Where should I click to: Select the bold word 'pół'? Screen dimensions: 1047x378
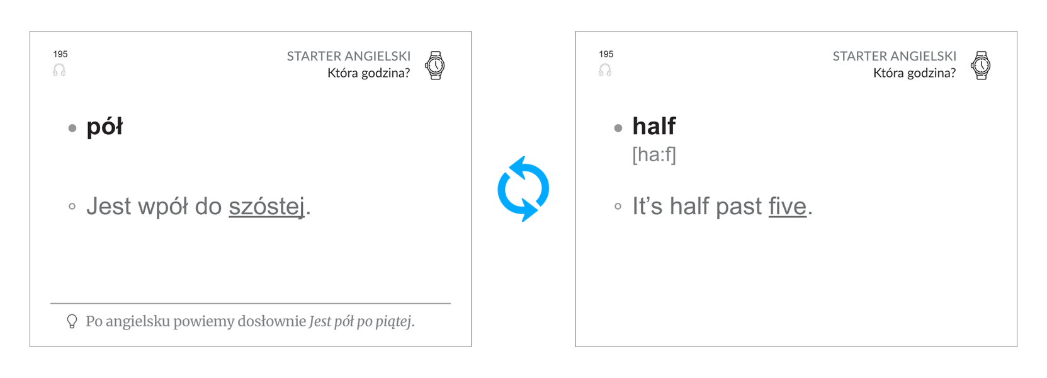(x=105, y=127)
